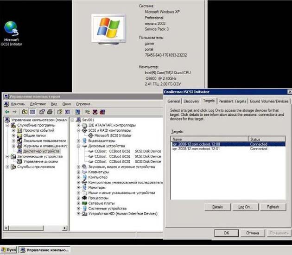This screenshot has height=255, width=292.
Task: Select second CCBoot iSCSI disk device
Action: [128, 156]
